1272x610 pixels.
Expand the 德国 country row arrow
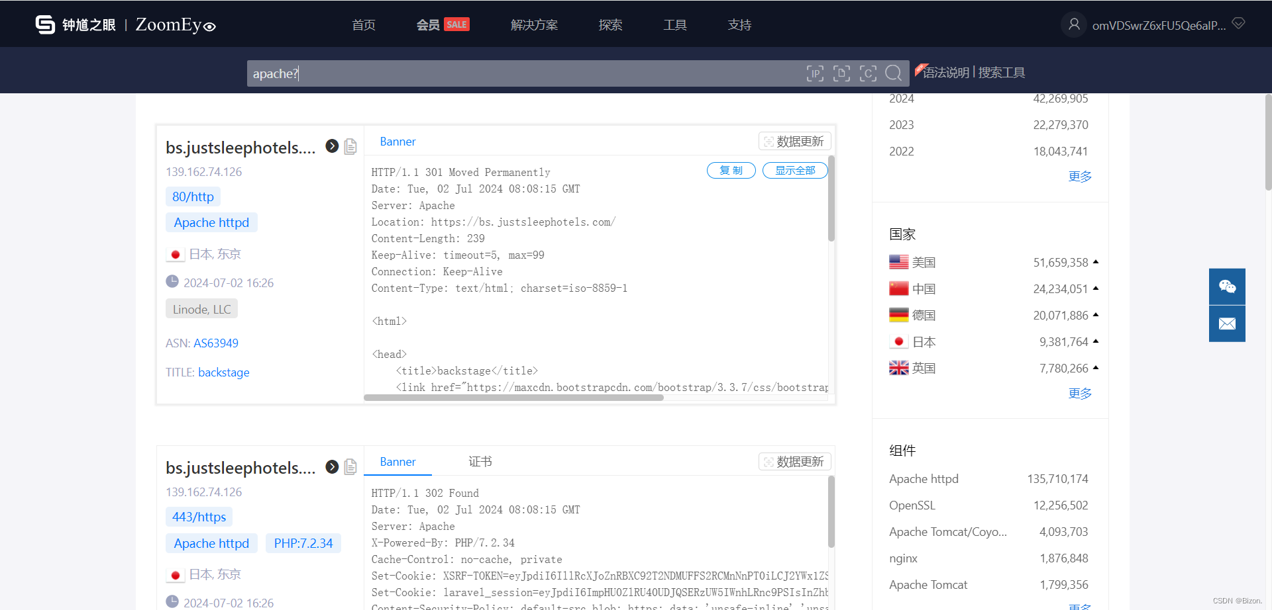coord(1096,315)
